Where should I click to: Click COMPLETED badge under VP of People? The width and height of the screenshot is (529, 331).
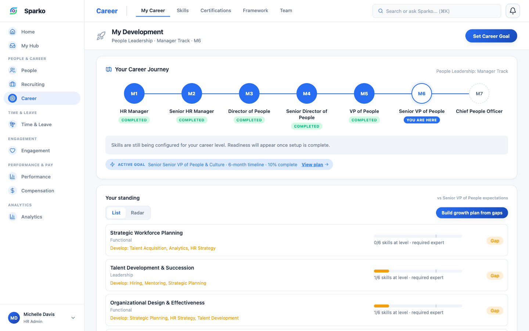[364, 120]
